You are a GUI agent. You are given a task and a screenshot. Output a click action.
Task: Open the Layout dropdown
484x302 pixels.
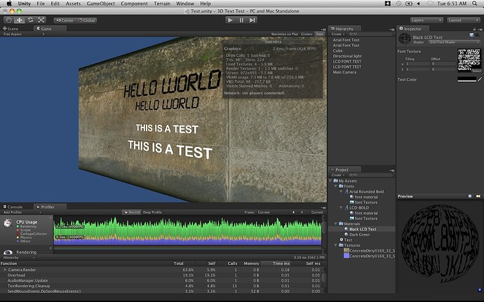(x=464, y=20)
